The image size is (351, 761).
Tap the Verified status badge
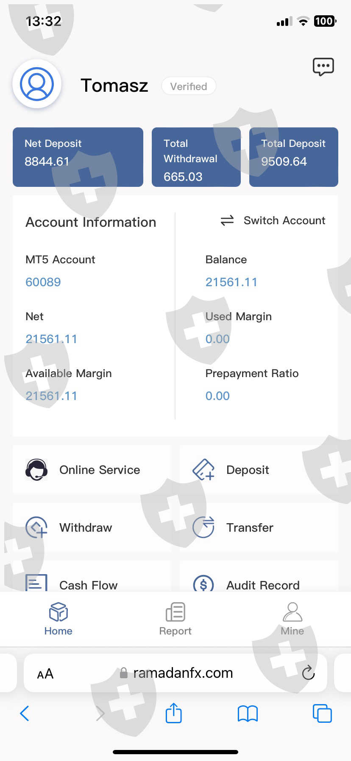pyautogui.click(x=189, y=86)
